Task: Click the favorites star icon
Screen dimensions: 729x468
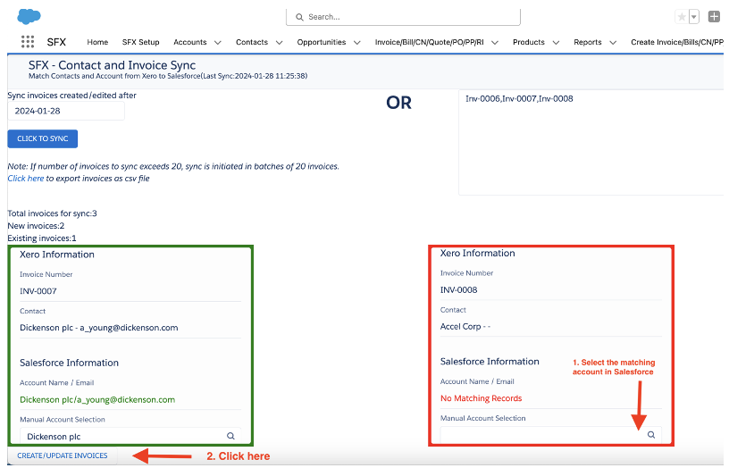Action: pos(682,17)
